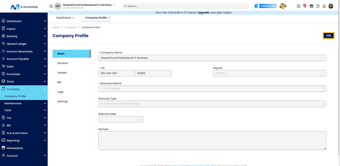Open the Business Nature dropdown
The width and height of the screenshot is (340, 166).
point(212,89)
